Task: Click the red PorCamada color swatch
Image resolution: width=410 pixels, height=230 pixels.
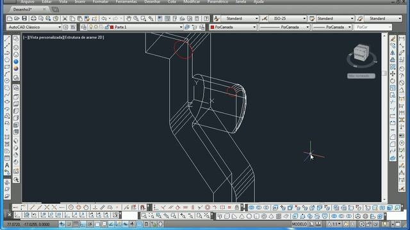Action: pos(212,27)
